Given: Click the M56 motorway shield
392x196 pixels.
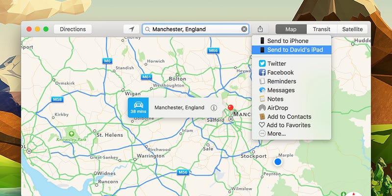Looking at the screenshot, I should click(x=183, y=172).
